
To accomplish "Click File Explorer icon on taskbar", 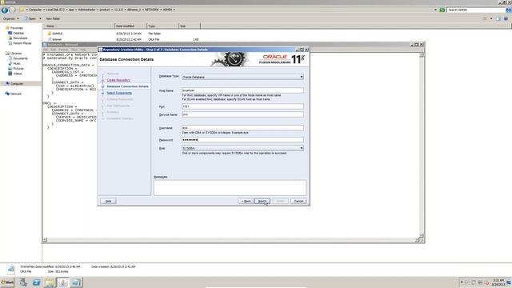I will 50,282.
